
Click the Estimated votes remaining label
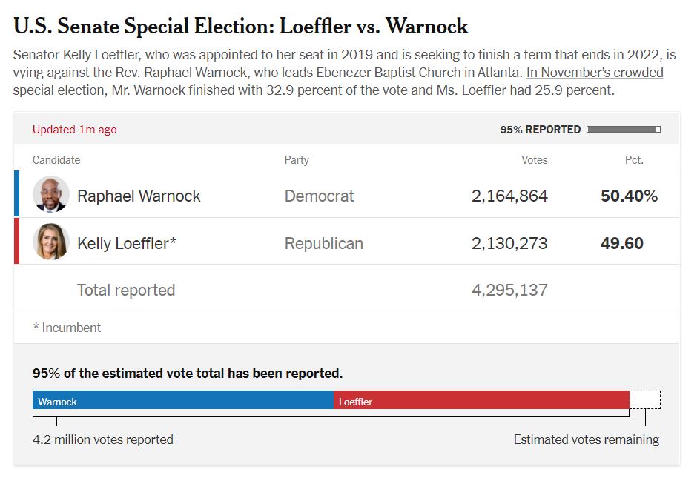click(x=586, y=439)
